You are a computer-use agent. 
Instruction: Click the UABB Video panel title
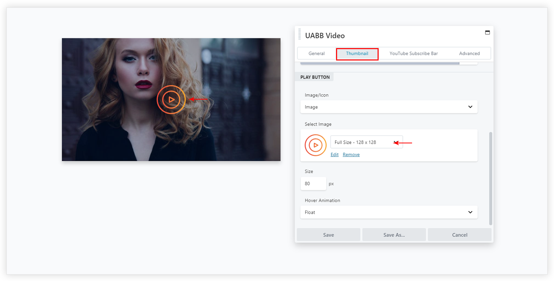click(325, 36)
